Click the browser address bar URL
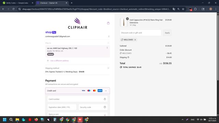The height and width of the screenshot is (123, 219). pyautogui.click(x=96, y=9)
